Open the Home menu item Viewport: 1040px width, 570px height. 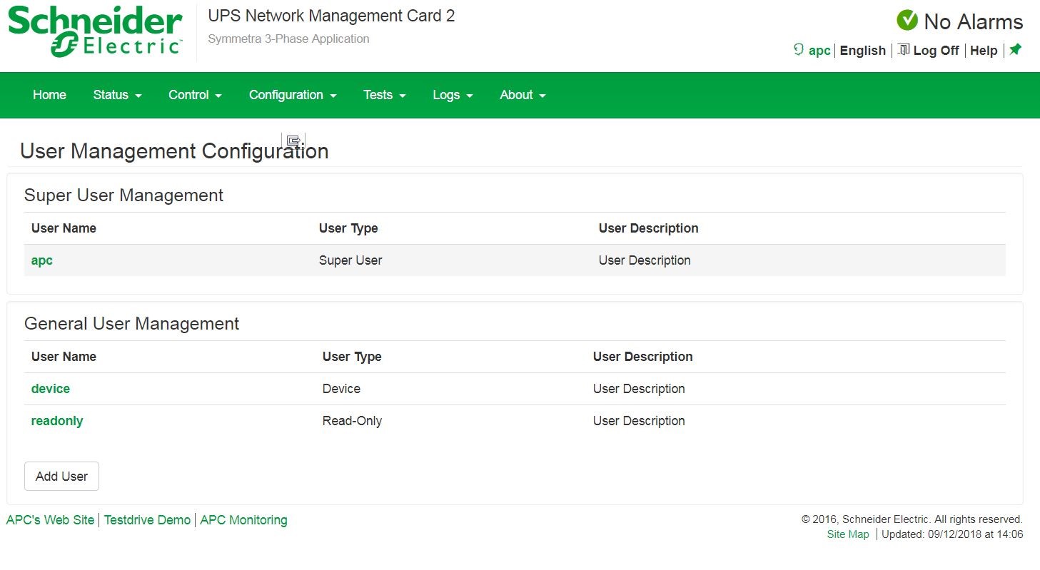click(x=49, y=95)
